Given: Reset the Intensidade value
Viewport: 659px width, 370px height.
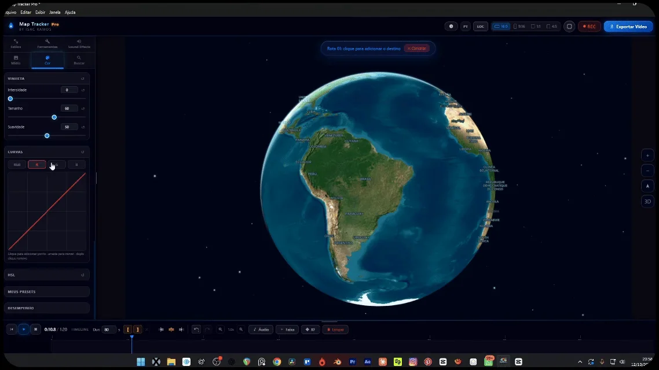Looking at the screenshot, I should coord(83,90).
